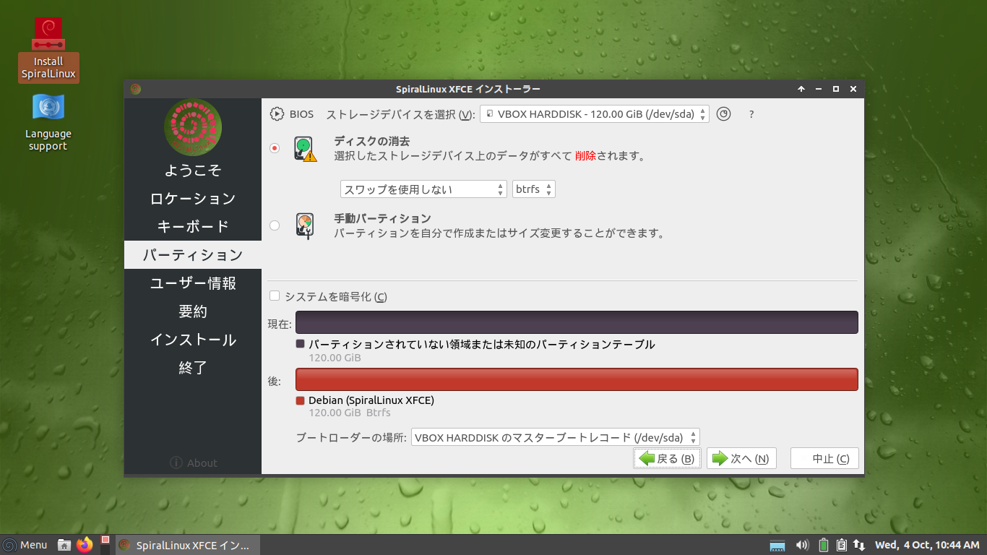987x555 pixels.
Task: Open the Menu start button
Action: click(x=25, y=545)
